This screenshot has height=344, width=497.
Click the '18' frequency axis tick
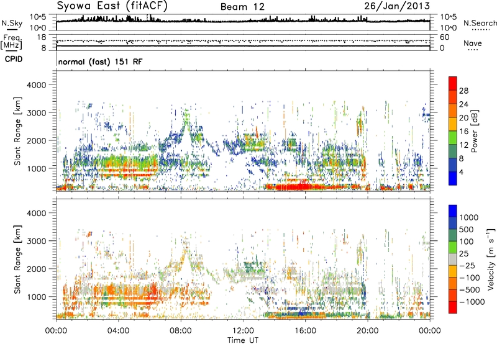pos(42,37)
